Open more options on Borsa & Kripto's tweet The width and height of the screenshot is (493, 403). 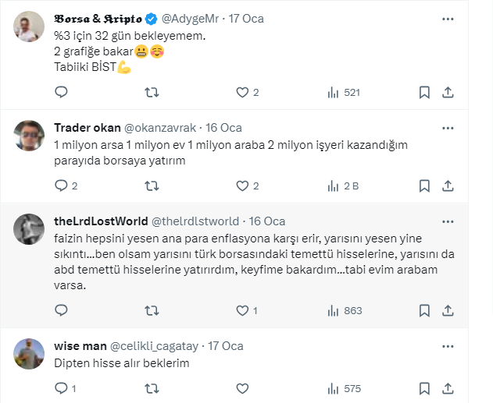coord(447,18)
